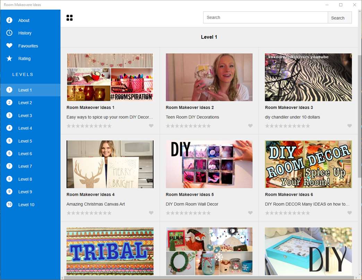Open the thumbnail of woman holding glass
362x280 pixels.
209,77
